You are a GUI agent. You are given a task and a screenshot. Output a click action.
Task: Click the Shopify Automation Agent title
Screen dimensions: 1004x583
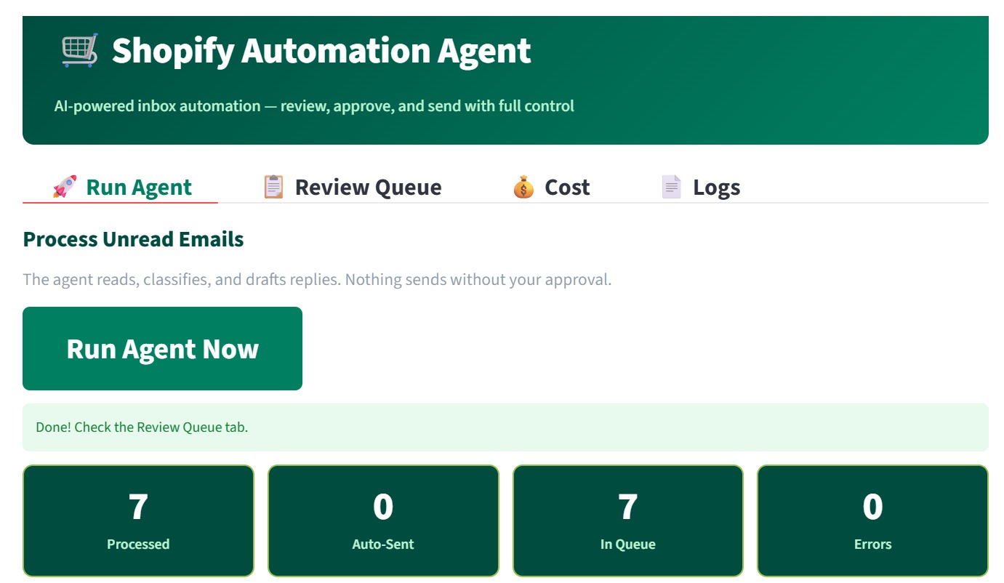321,51
